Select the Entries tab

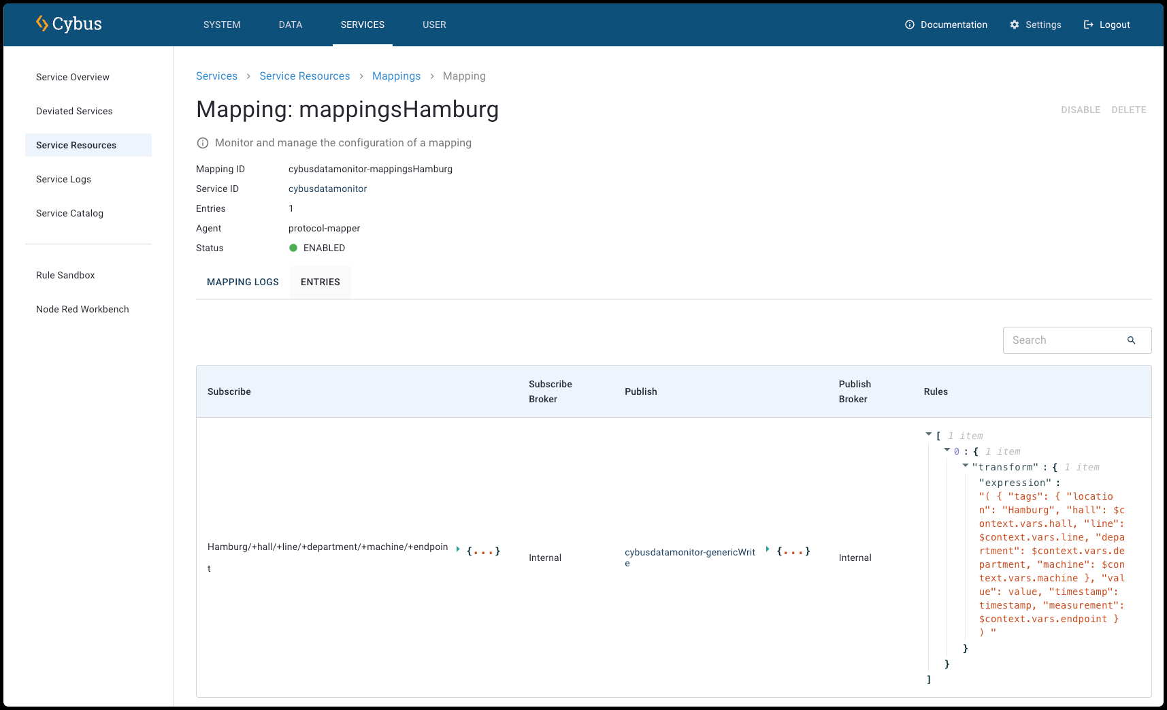tap(320, 282)
